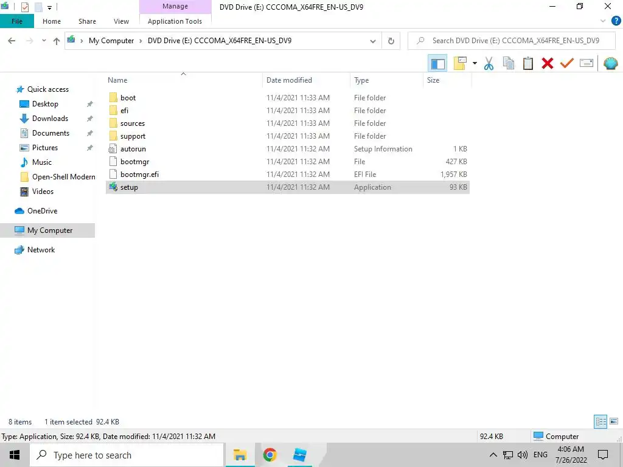Screen dimensions: 623x467
Task: Go back using the Back arrow
Action: pyautogui.click(x=12, y=41)
